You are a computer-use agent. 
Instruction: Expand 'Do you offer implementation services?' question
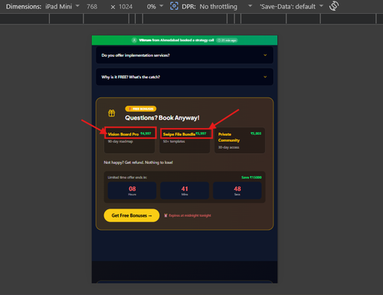[185, 55]
